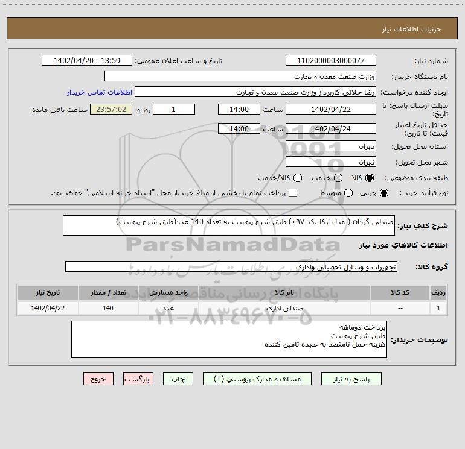Click the unit cell عدد
Image resolution: width=465 pixels, height=449 pixels.
click(168, 308)
